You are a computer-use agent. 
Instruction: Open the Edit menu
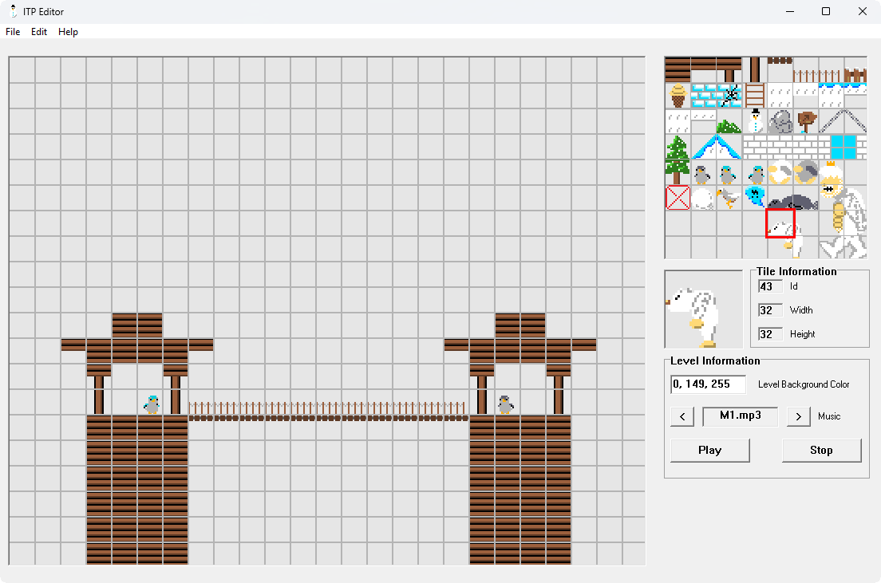[x=39, y=32]
